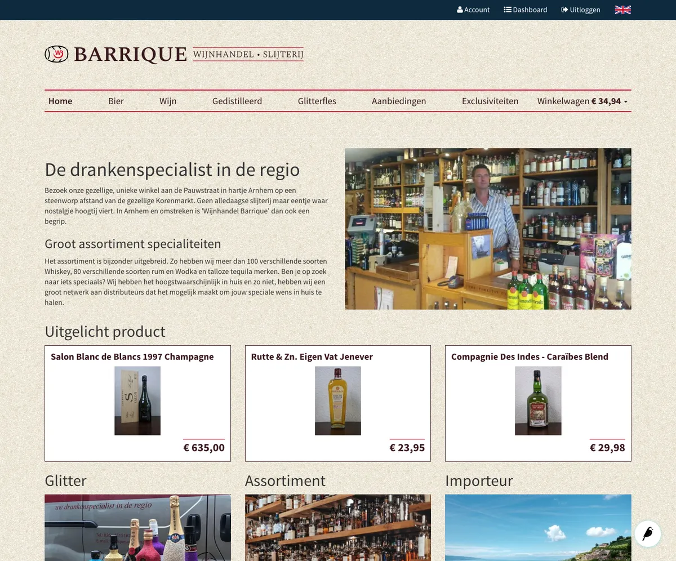Screen dimensions: 676x561
Task: Open the Glitterfles menu
Action: coord(317,101)
